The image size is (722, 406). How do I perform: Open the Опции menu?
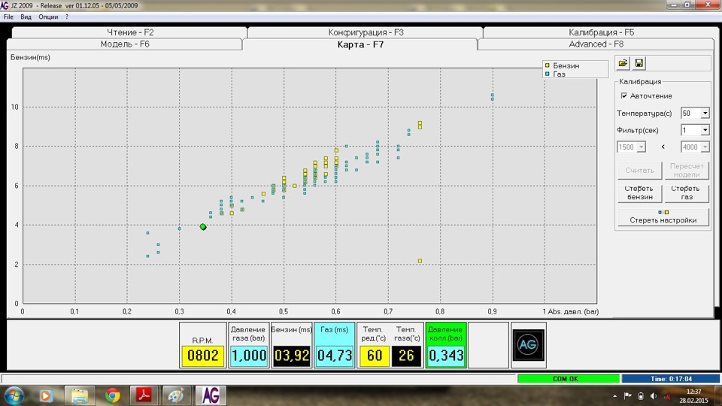[47, 17]
